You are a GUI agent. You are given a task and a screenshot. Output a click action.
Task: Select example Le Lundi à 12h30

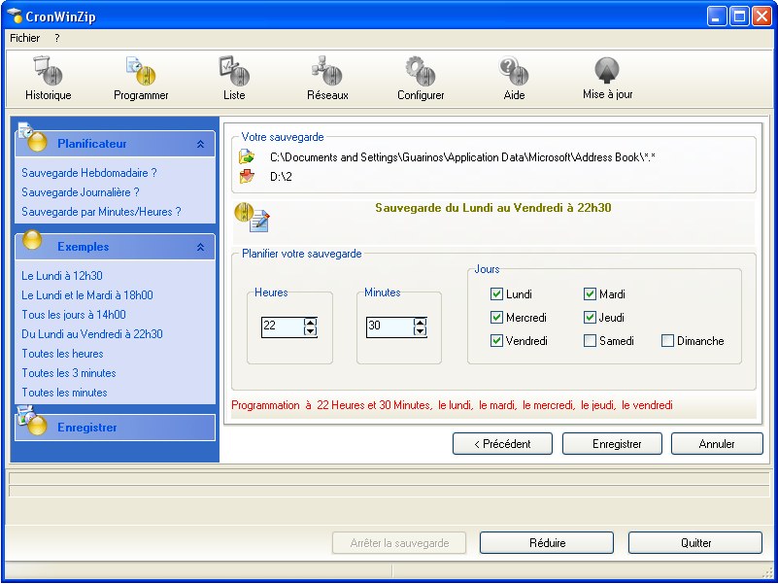tap(62, 276)
